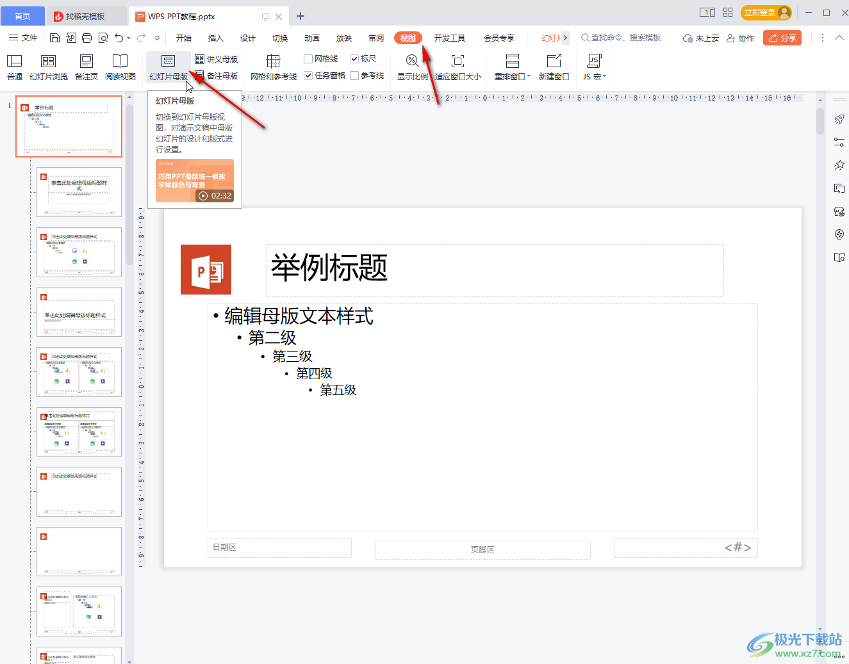Play the tooltip tutorial video thumbnail
The width and height of the screenshot is (849, 664).
pyautogui.click(x=195, y=181)
